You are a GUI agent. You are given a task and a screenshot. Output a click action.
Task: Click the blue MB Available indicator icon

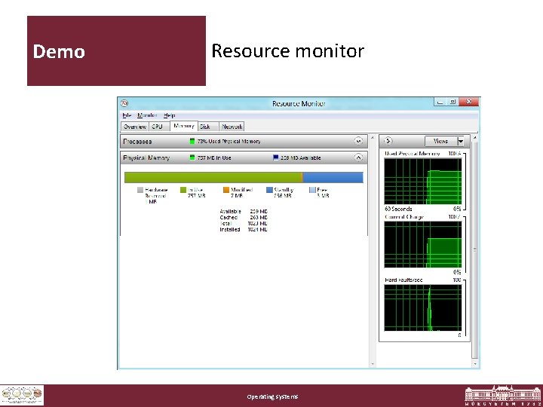276,158
